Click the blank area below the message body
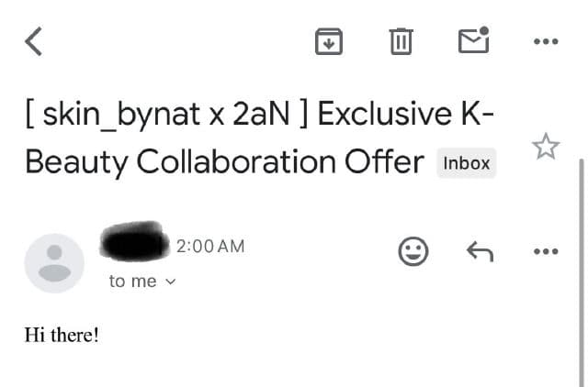Screen dimensions: 588x387 pos(276,367)
